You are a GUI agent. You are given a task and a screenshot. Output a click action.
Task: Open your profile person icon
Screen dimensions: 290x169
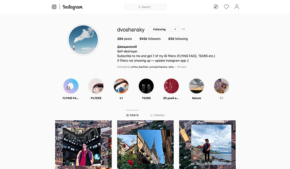click(x=237, y=7)
